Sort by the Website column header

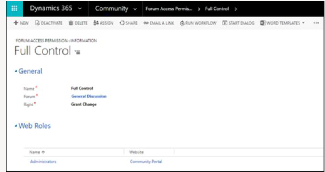point(136,152)
